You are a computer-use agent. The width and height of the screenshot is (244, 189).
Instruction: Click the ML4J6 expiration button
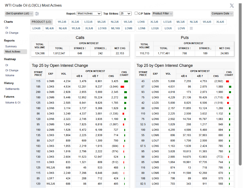50,28
